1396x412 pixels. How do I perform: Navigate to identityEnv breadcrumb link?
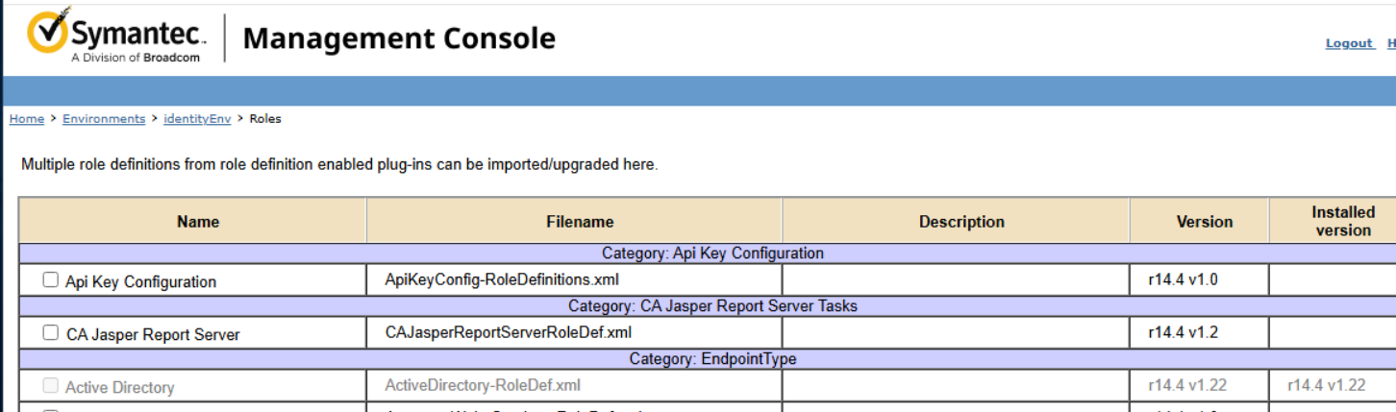click(x=197, y=119)
